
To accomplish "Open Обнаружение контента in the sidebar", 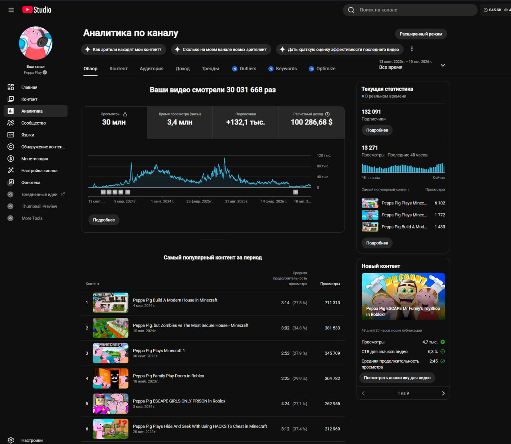I will pyautogui.click(x=36, y=147).
